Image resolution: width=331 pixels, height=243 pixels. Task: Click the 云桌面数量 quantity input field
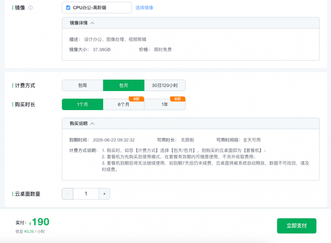[x=86, y=194]
